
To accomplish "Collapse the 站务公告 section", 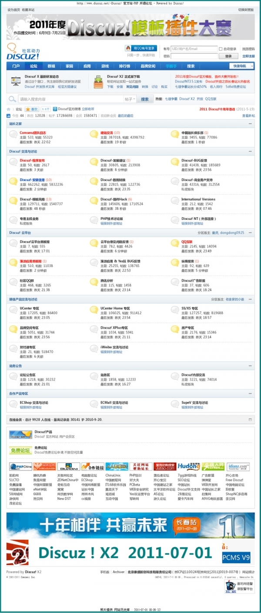I will (251, 366).
